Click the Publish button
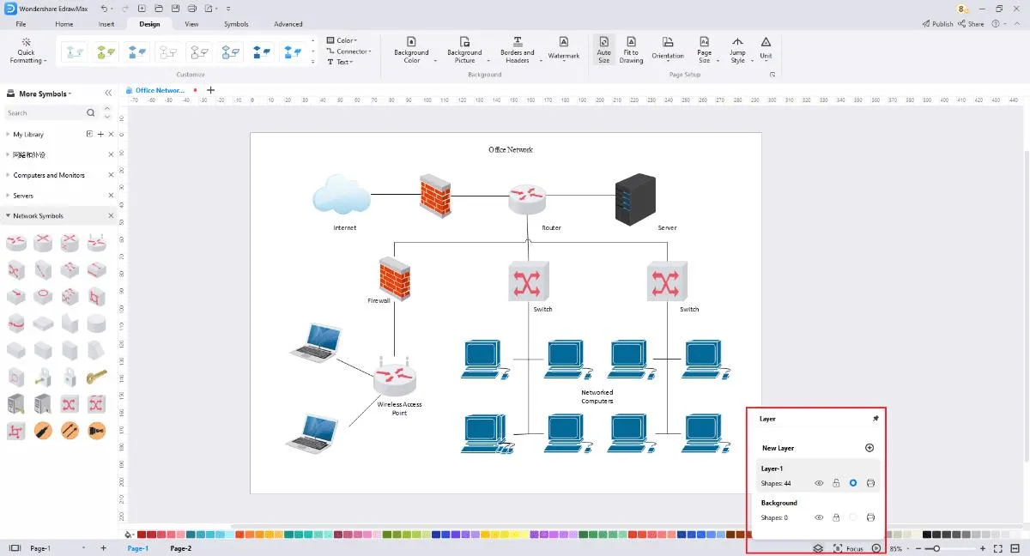1030x556 pixels. (x=937, y=24)
